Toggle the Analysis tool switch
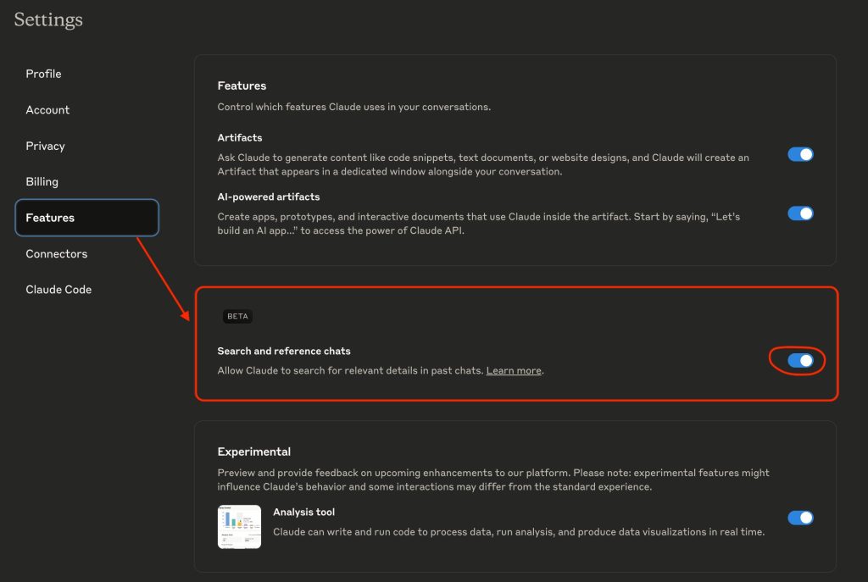 click(800, 518)
